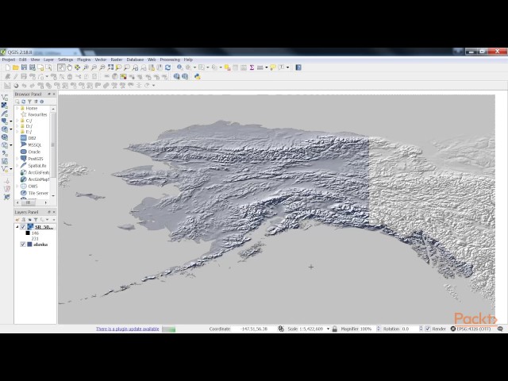The image size is (508, 381).
Task: Close the Layers Panel
Action: [x=54, y=212]
